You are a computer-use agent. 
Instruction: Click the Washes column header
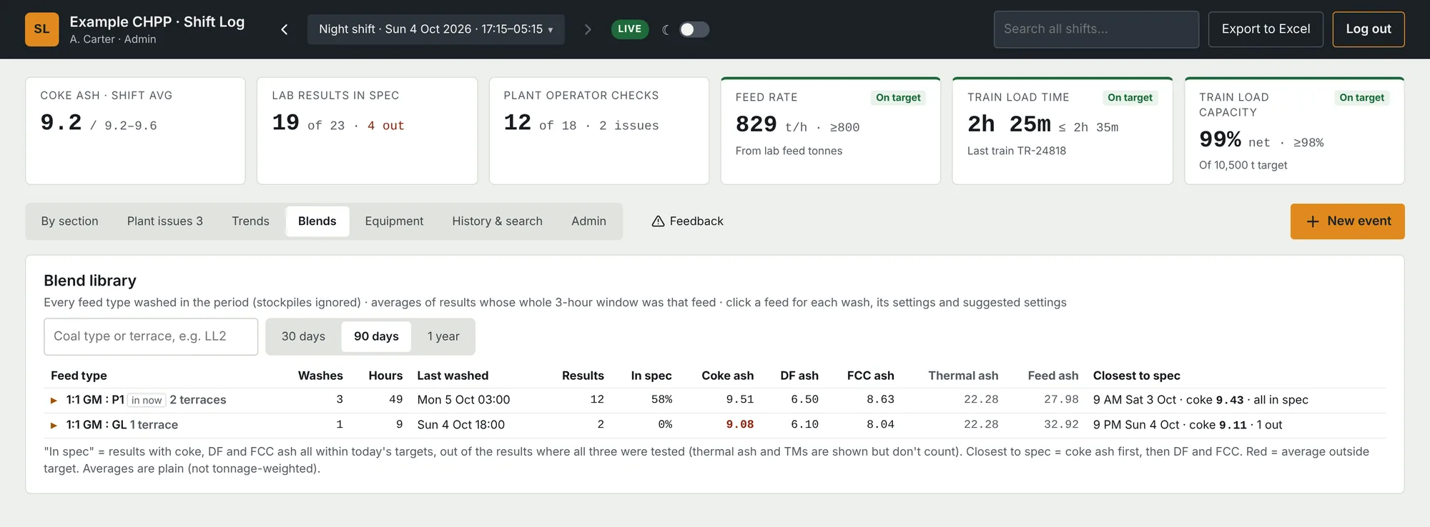click(x=320, y=376)
